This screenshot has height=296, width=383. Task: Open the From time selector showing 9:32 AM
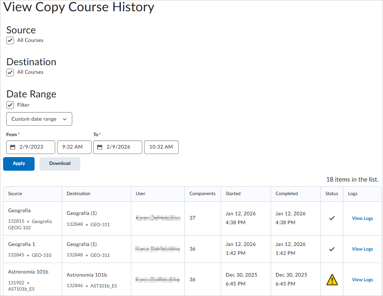(74, 147)
